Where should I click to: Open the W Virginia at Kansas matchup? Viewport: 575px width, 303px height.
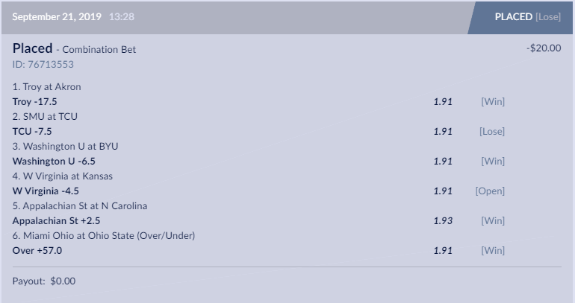click(57, 176)
